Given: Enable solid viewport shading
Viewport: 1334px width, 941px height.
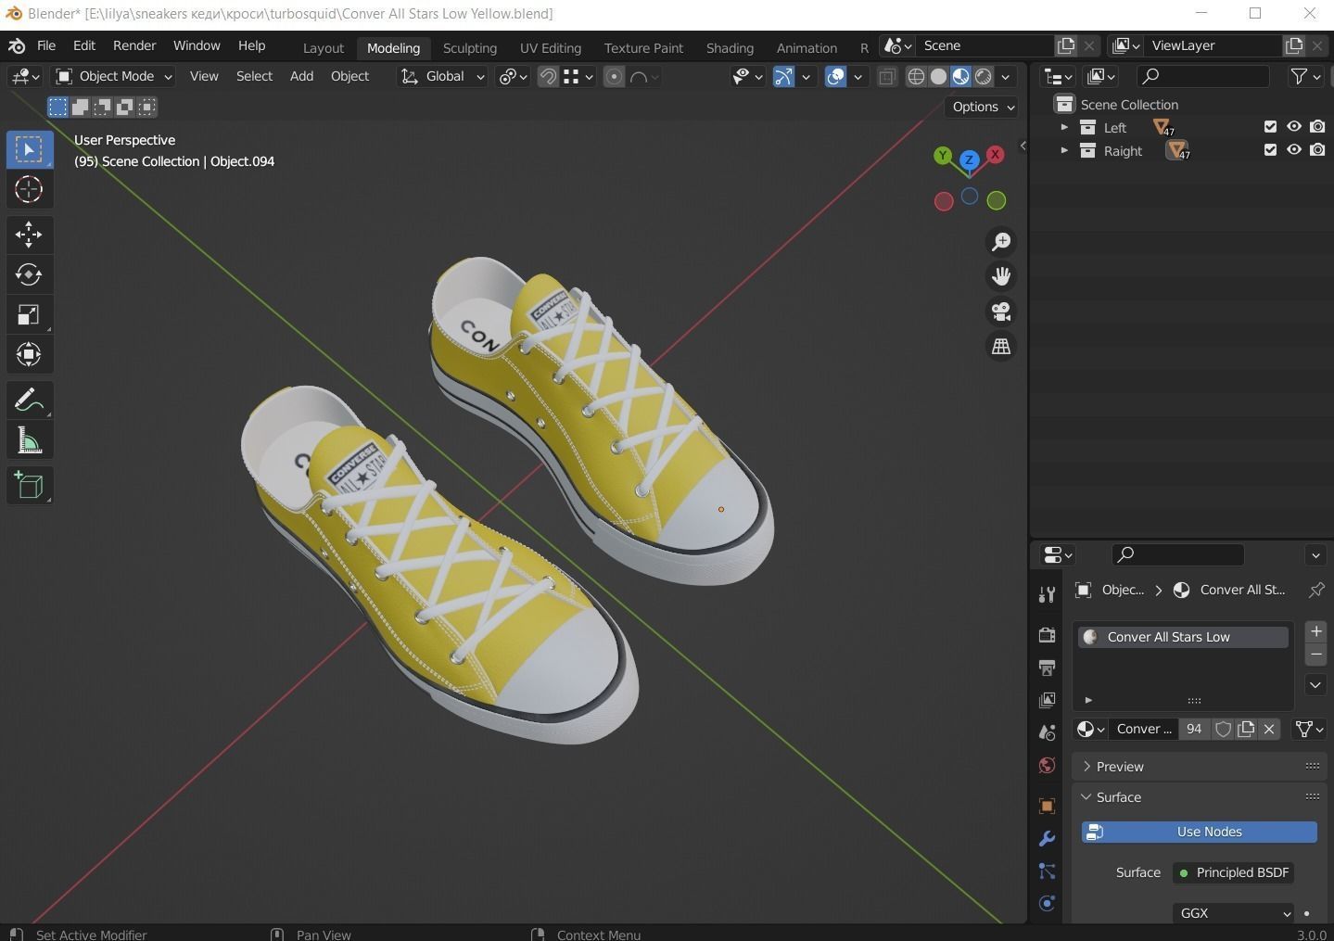Looking at the screenshot, I should (938, 77).
